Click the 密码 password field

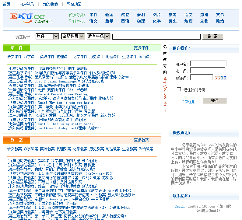pyautogui.click(x=208, y=71)
